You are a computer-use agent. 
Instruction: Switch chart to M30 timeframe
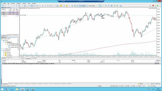37,6
